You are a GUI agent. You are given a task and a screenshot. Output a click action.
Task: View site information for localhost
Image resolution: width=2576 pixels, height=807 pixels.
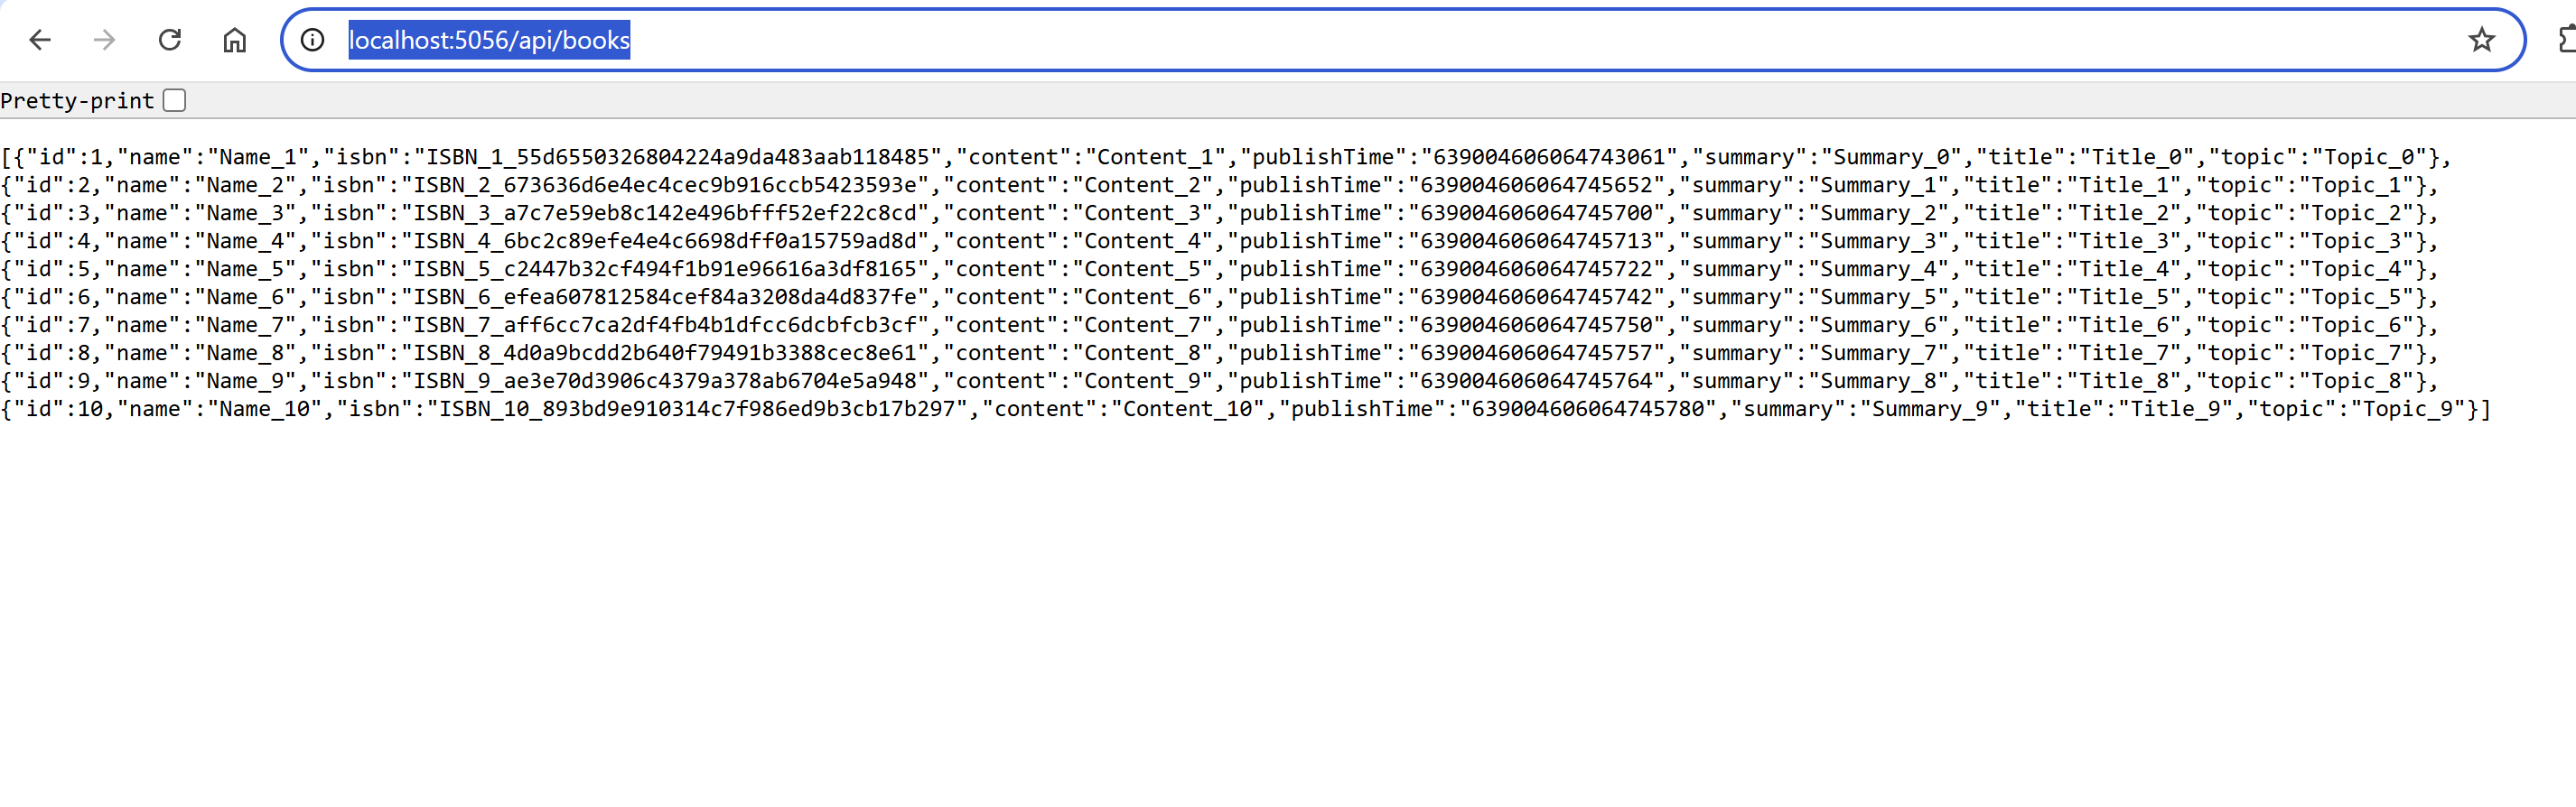click(313, 40)
